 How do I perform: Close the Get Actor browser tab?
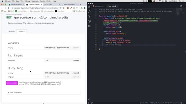point(59,5)
